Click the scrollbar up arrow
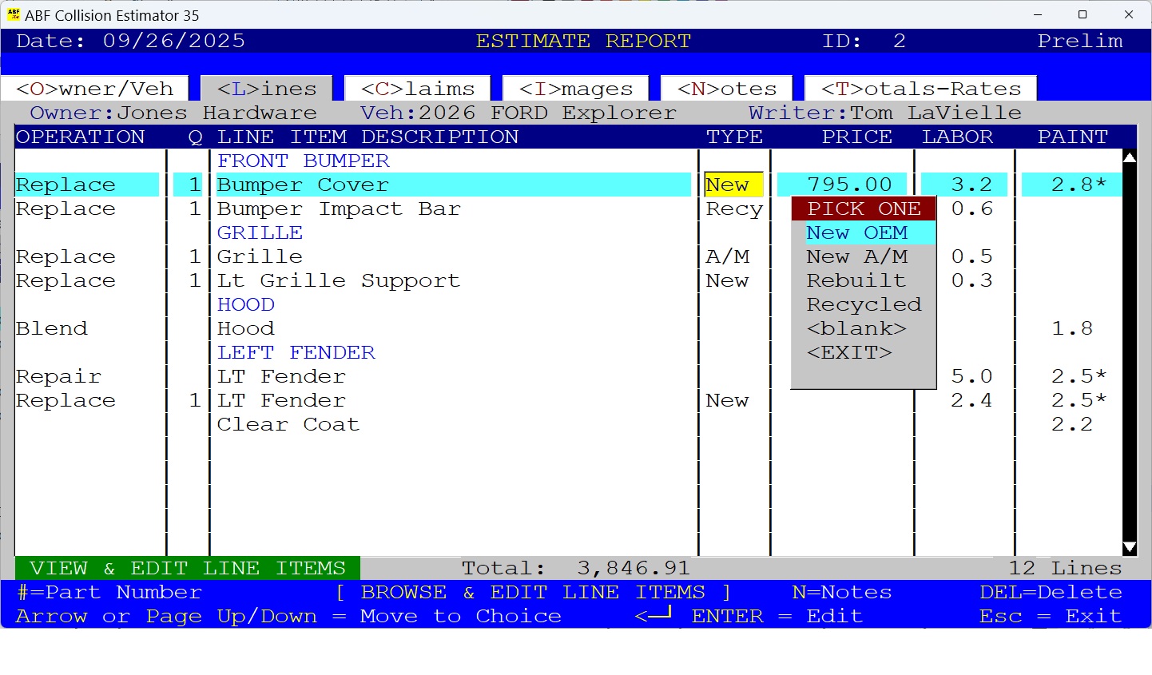 point(1130,157)
